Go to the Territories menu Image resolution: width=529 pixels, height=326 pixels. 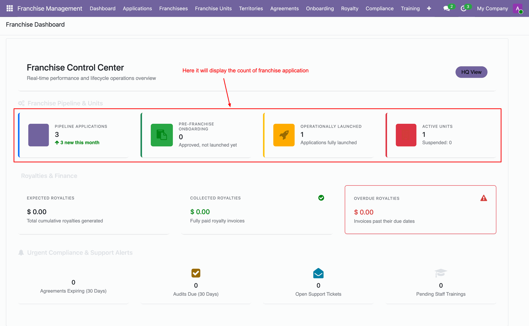[x=251, y=9]
